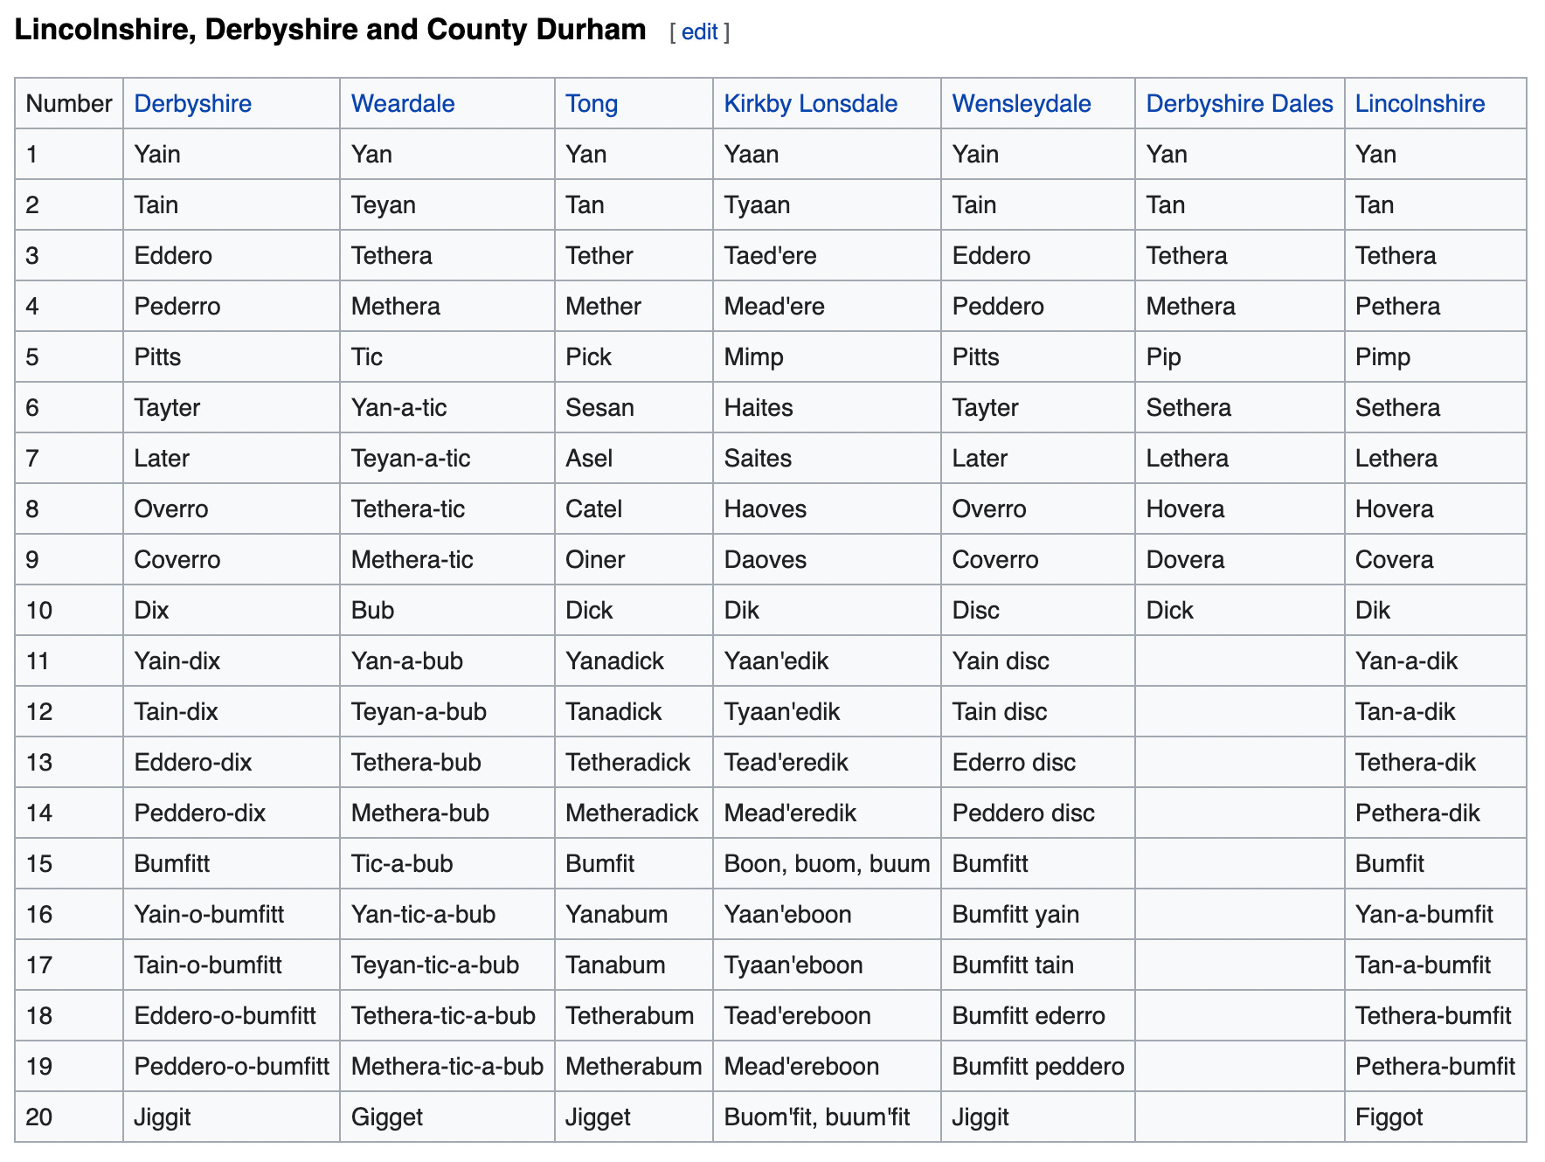Click the cell reading 'Yaan'edik'
The width and height of the screenshot is (1545, 1162).
point(827,661)
